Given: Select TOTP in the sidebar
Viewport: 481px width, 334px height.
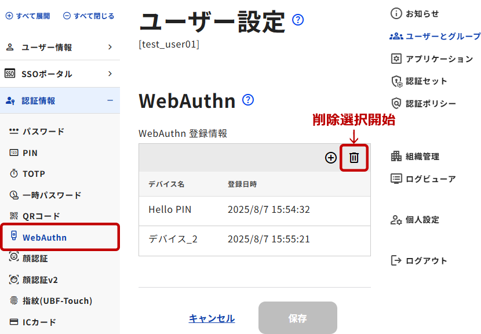Looking at the screenshot, I should 34,174.
